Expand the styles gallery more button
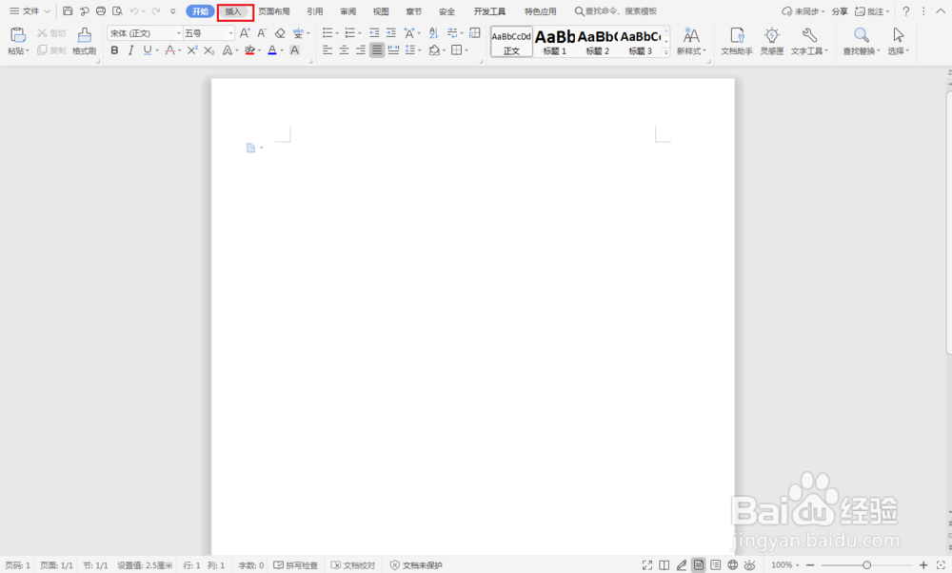 pyautogui.click(x=666, y=52)
